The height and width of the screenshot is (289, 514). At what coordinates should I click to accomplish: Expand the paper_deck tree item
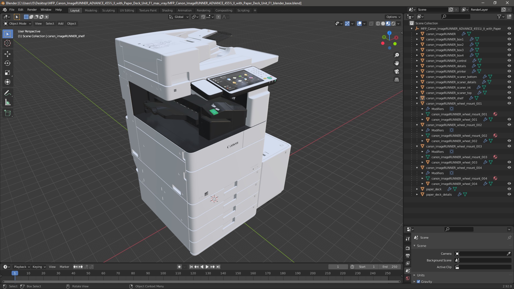[x=417, y=189]
